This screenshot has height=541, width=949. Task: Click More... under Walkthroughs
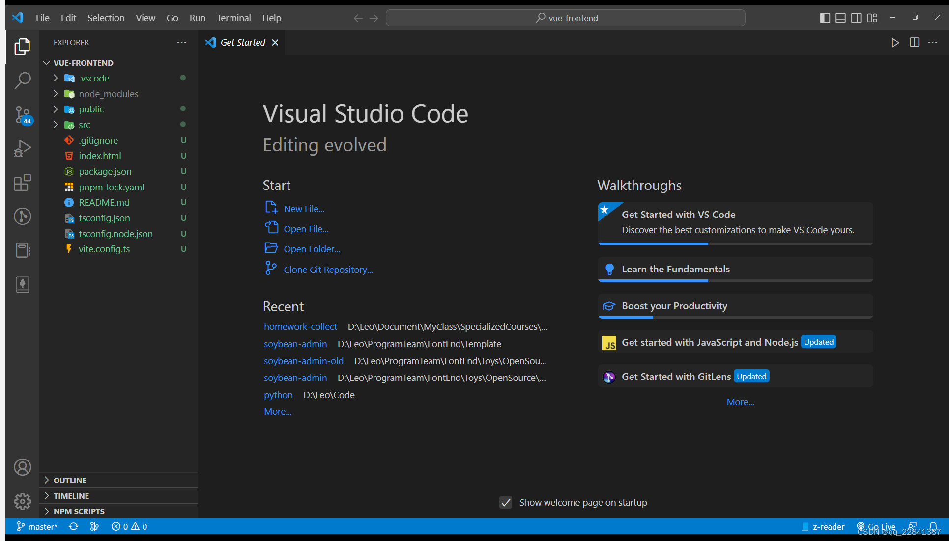point(741,402)
